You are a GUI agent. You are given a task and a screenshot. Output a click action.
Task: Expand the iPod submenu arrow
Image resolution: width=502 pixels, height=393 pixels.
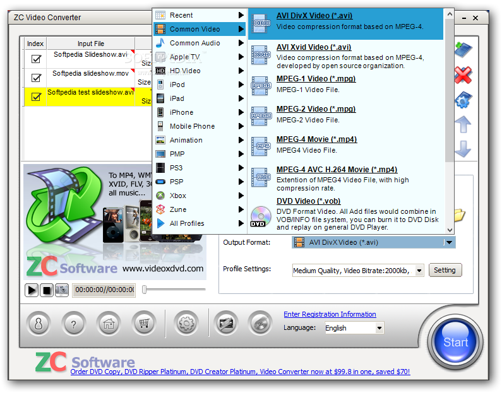point(241,85)
